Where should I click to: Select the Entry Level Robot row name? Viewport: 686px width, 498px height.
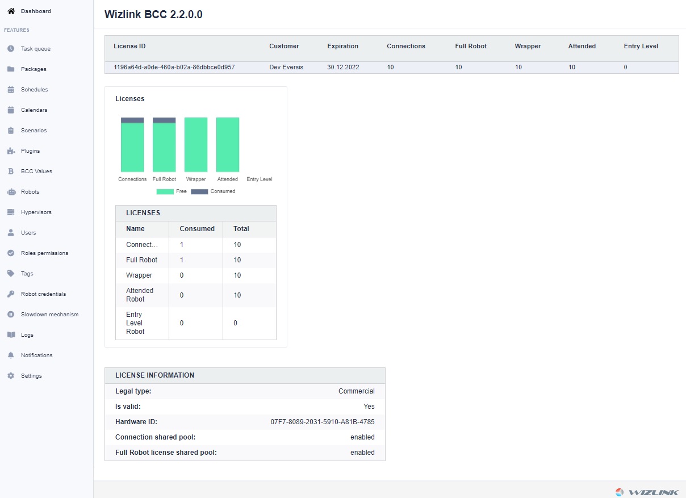click(x=136, y=323)
